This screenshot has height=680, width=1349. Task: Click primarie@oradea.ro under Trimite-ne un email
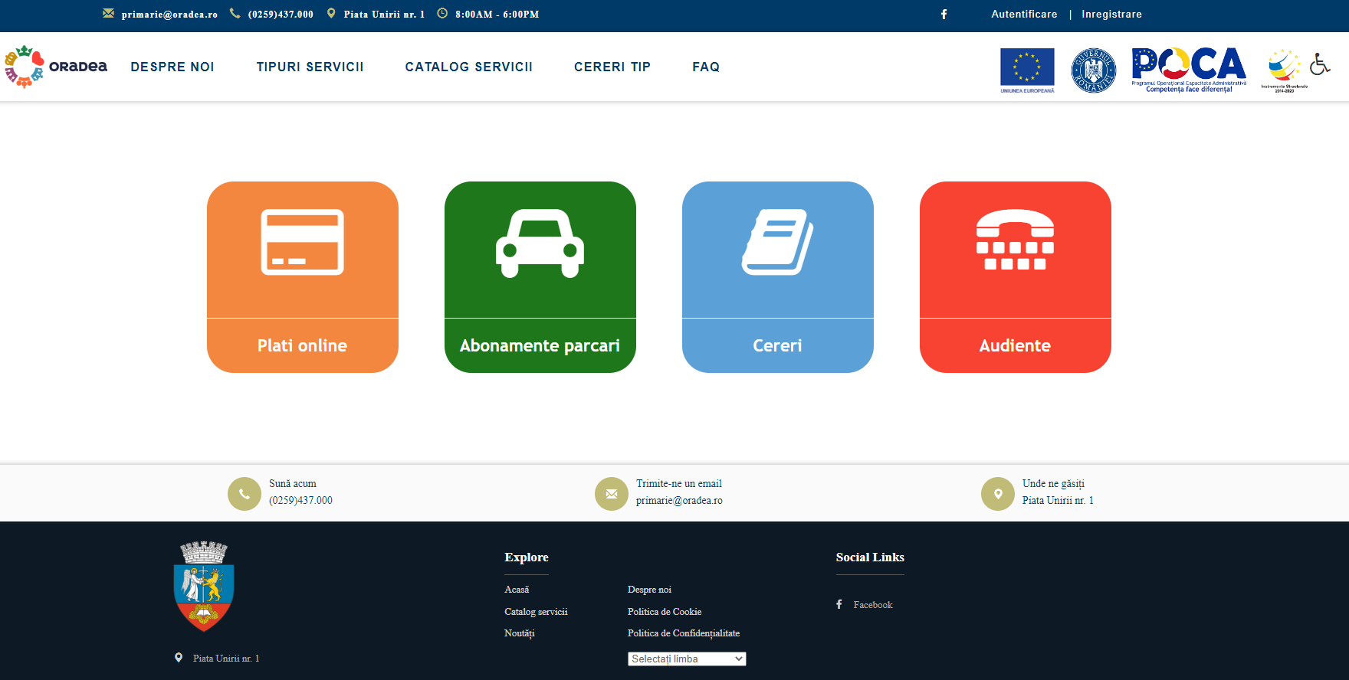(x=679, y=500)
